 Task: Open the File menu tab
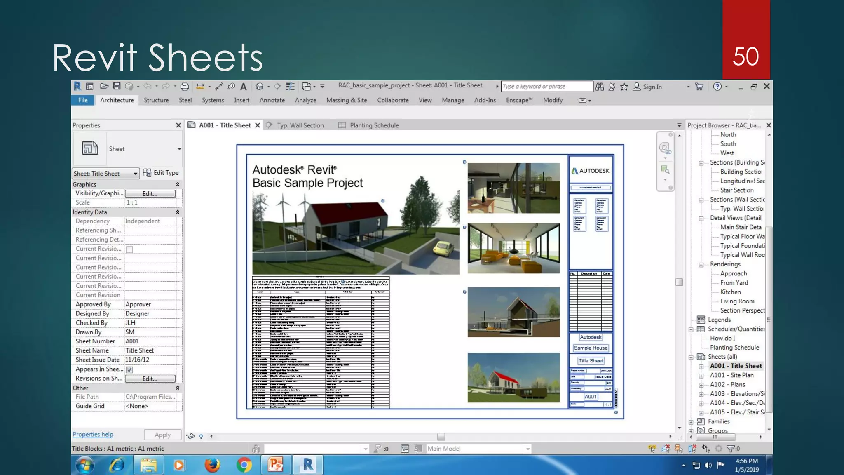click(x=83, y=100)
